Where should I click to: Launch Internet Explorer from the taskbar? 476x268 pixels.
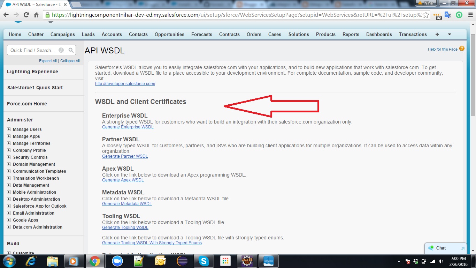(31, 261)
